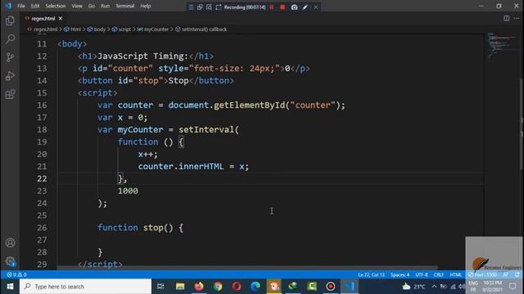Click on the JavaScript Timing: heading text
Image resolution: width=524 pixels, height=294 pixels.
tap(142, 56)
